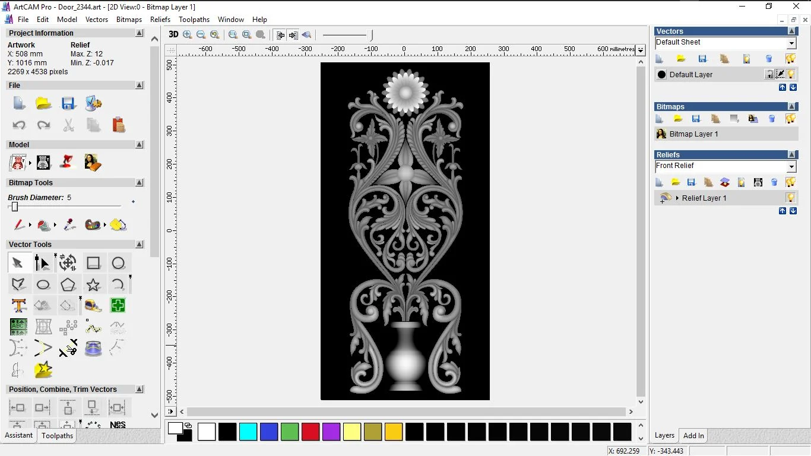The image size is (811, 456).
Task: Select the cyan color swatch
Action: point(248,432)
